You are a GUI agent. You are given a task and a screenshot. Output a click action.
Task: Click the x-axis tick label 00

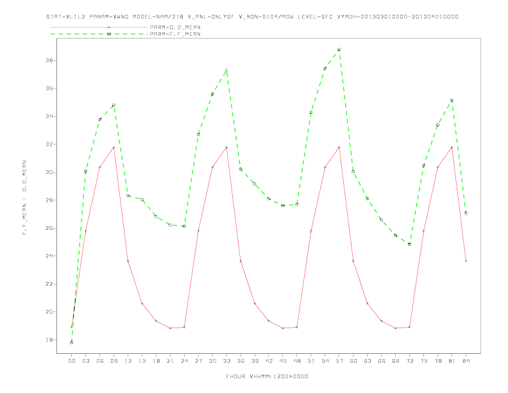tap(72, 361)
